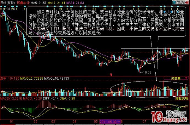Screen dimensions: 190x125
Task: Click the 31.66 highest price label
Action: 11,9
